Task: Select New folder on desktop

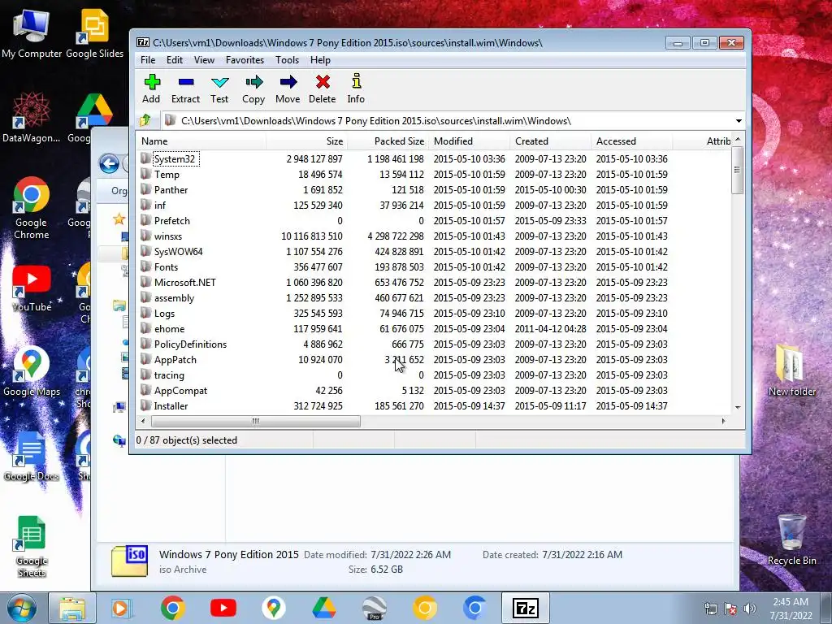Action: coord(791,370)
